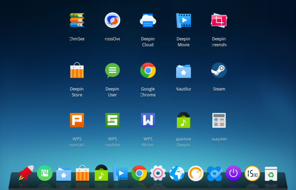Viewport: 296px width, 190px height.
Task: Launch Deepin Movie from the app grid
Action: point(183,20)
